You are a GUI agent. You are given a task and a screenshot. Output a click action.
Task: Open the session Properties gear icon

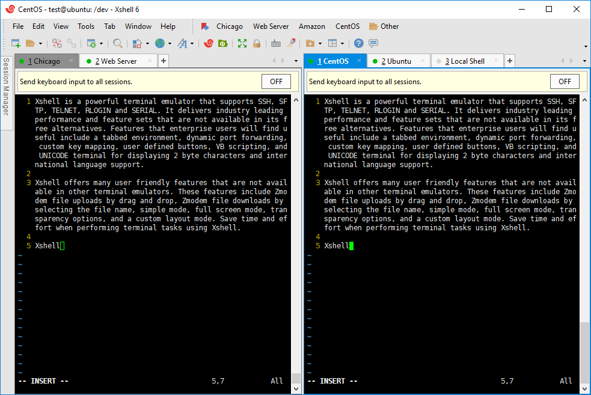tap(91, 43)
